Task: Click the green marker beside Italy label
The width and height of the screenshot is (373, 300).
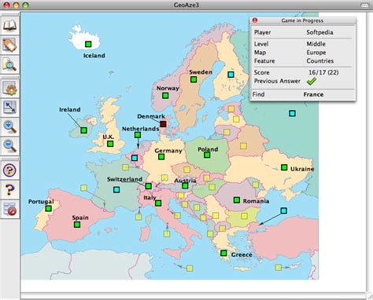Action: coord(158,203)
